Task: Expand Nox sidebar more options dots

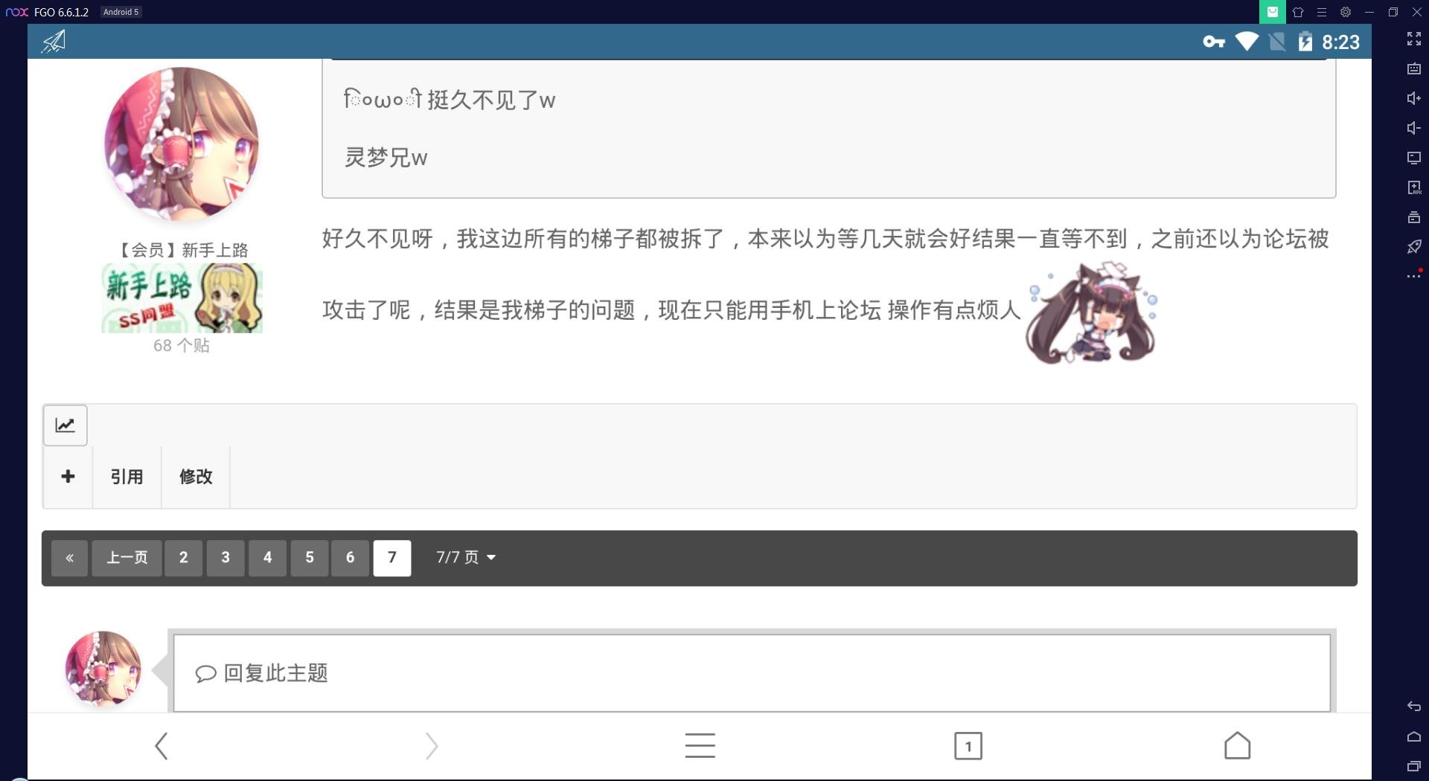Action: [1414, 275]
